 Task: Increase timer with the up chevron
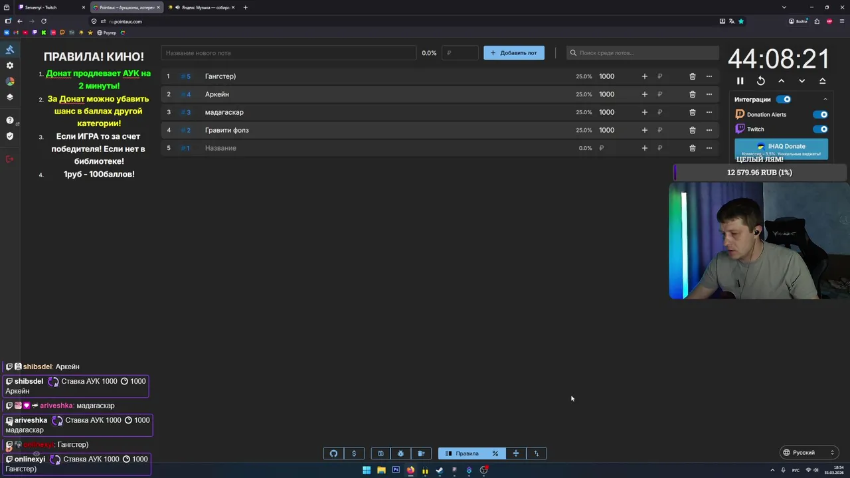(x=782, y=81)
